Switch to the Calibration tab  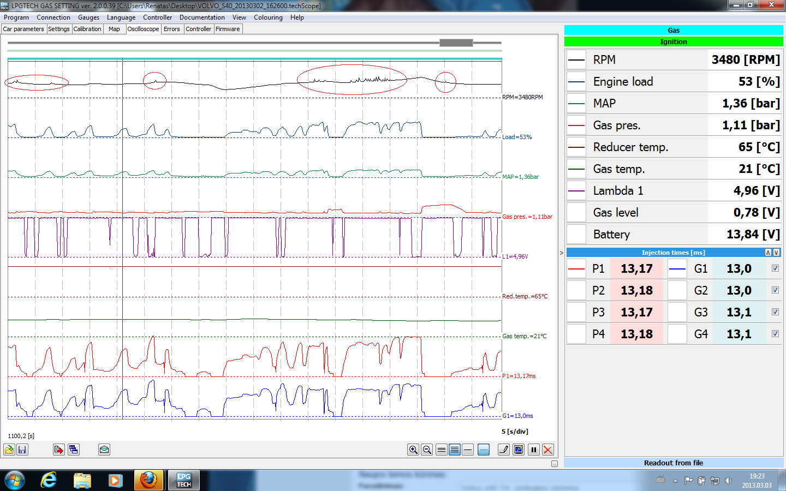[x=87, y=29]
